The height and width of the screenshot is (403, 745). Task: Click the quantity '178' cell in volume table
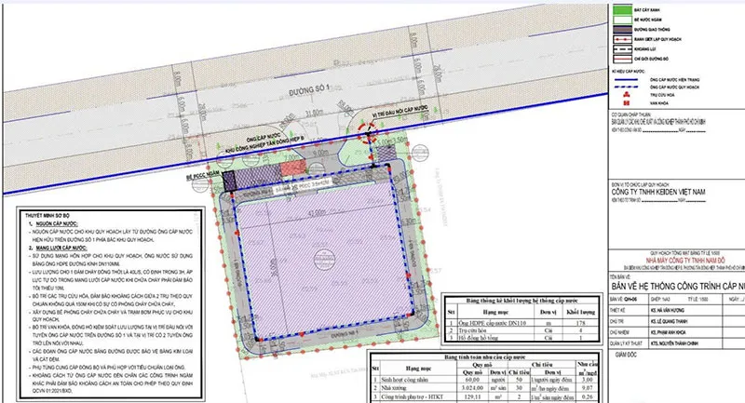tap(580, 323)
